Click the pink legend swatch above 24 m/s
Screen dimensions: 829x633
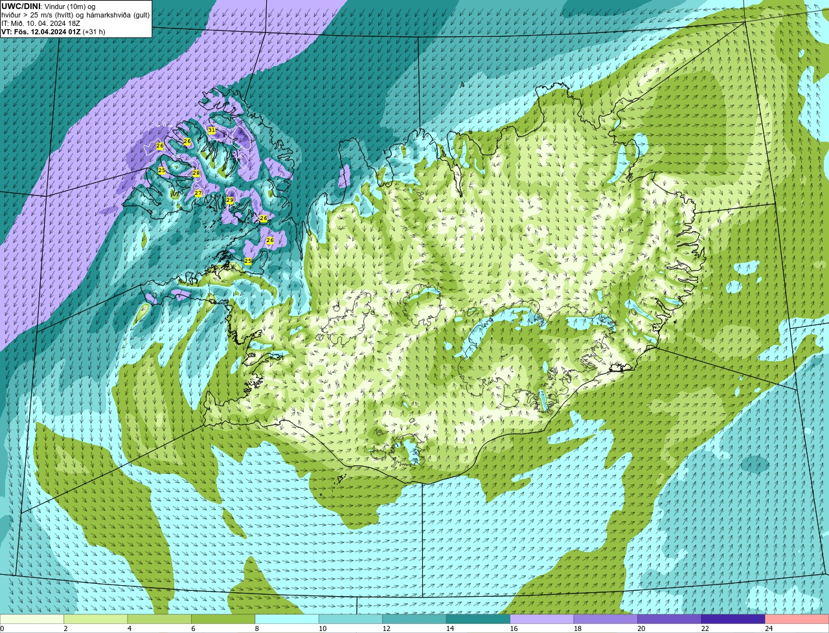797,619
